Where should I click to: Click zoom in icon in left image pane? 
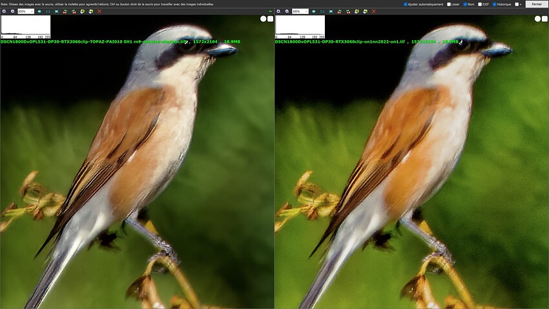[5, 12]
